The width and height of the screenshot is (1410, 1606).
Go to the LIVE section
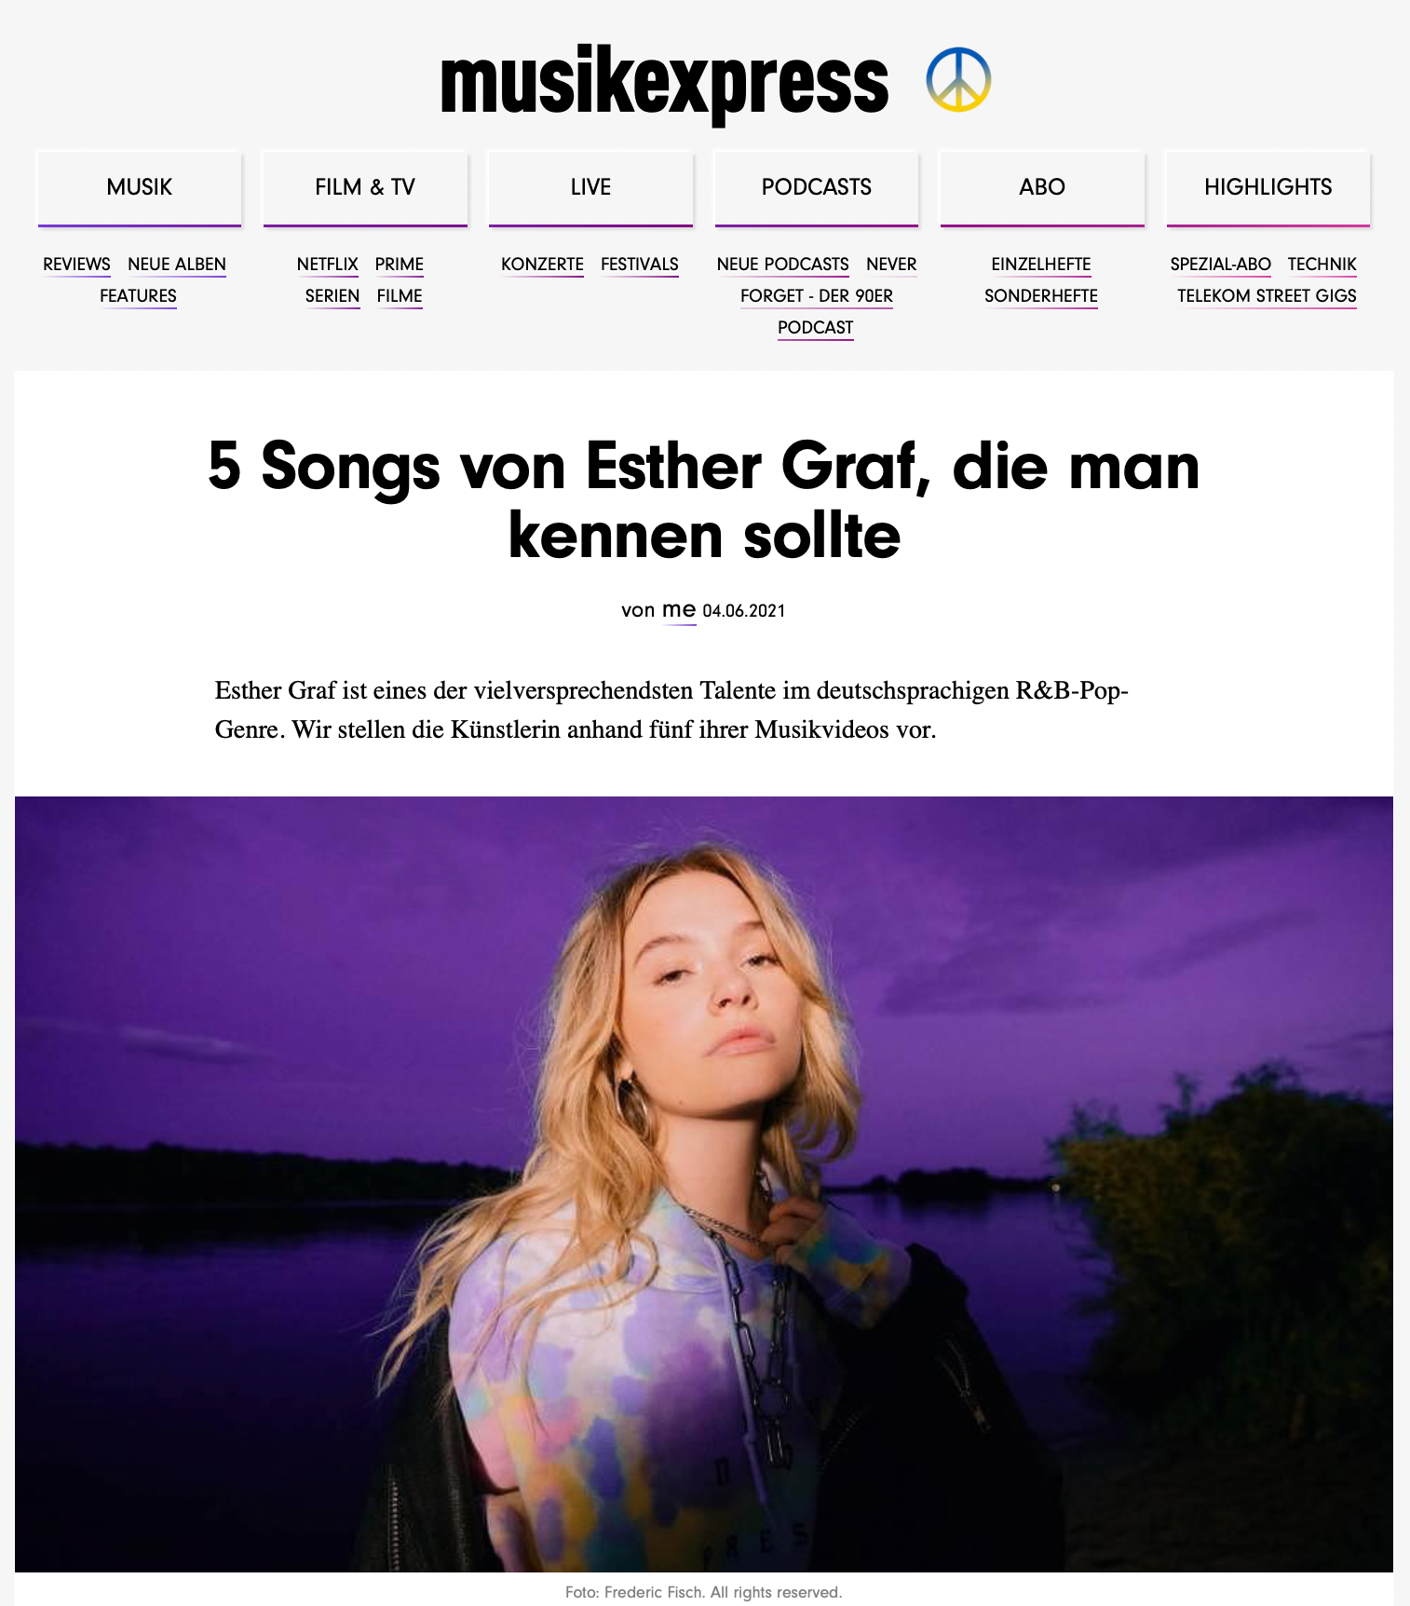point(590,187)
